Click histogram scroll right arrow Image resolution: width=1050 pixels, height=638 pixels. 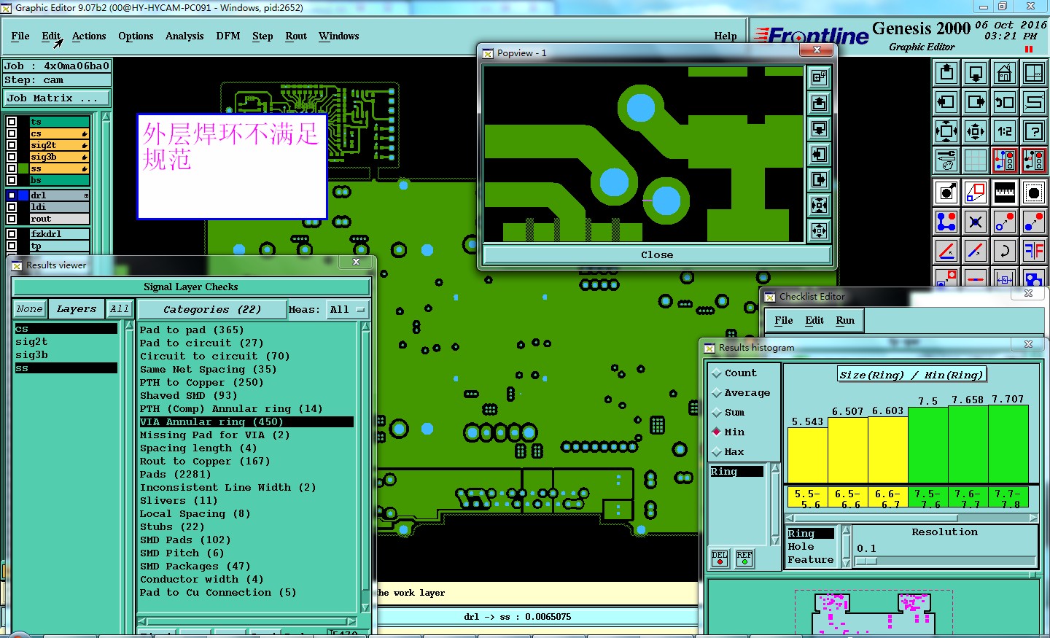tap(1033, 518)
